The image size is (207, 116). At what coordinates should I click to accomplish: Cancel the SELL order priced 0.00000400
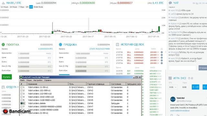[x=162, y=63]
